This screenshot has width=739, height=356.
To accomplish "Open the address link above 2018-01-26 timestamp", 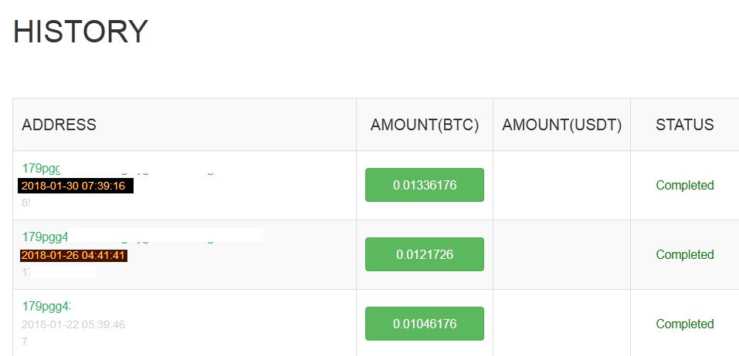I will (x=46, y=237).
